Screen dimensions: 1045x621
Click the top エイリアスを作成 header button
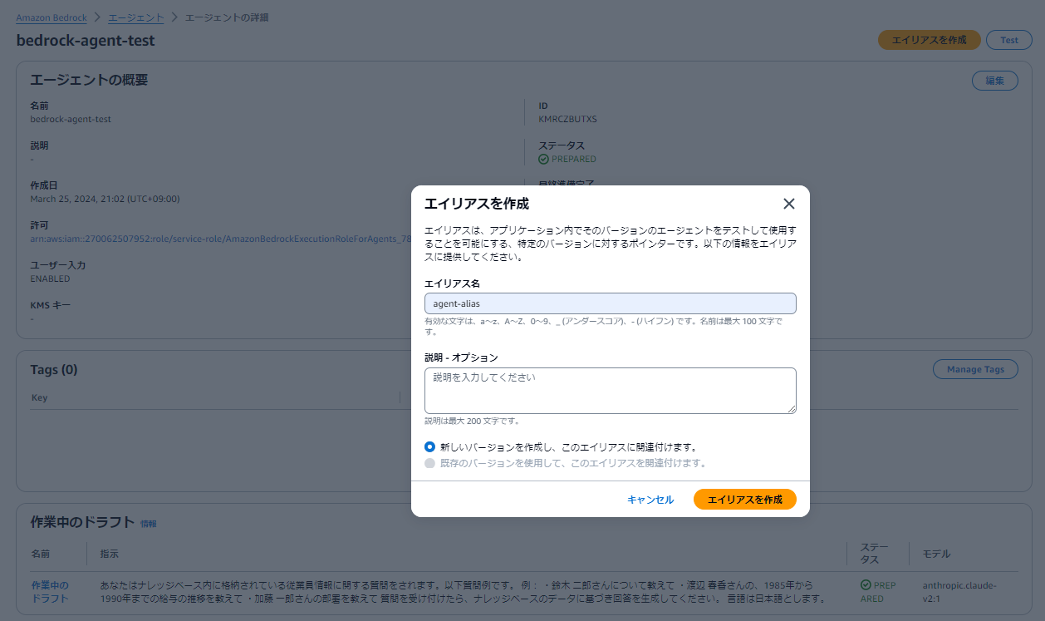click(x=929, y=39)
